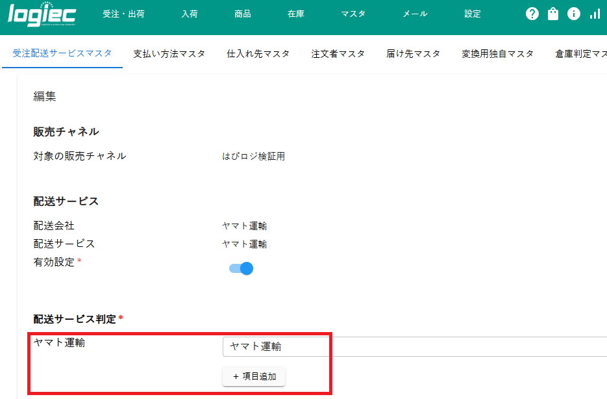Open the info icon in header
The height and width of the screenshot is (399, 607).
[x=573, y=13]
